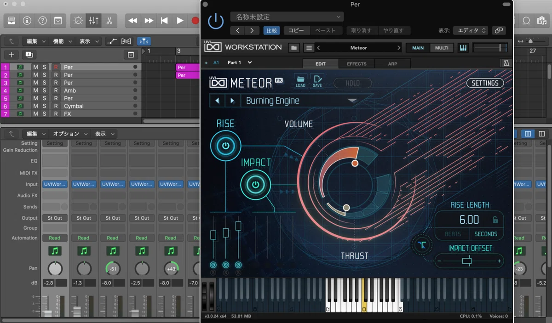Viewport: 552px width, 323px height.
Task: Record-enable the Cymbal track
Action: [56, 106]
